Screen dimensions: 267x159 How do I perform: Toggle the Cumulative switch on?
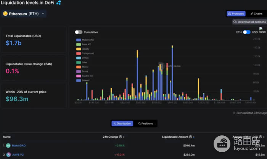79,32
